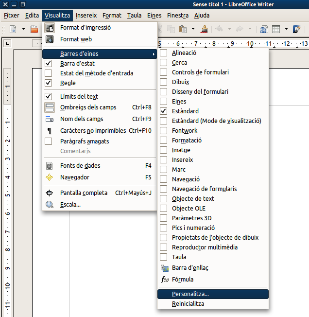Open the Edita menu
Image resolution: width=309 pixels, height=317 pixels.
point(32,16)
